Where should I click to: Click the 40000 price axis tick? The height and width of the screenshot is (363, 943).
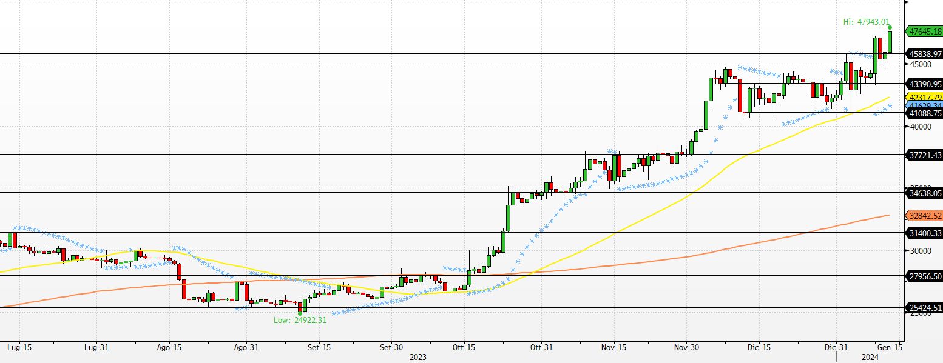pos(921,126)
